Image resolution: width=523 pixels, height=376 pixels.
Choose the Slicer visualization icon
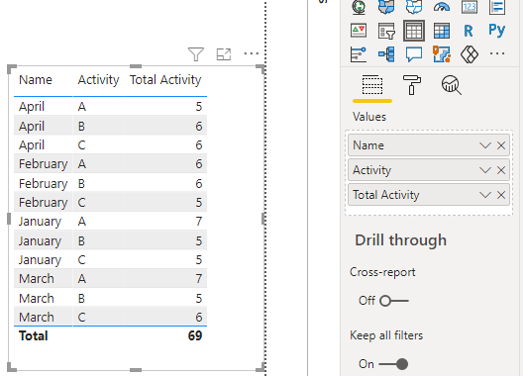pos(386,31)
